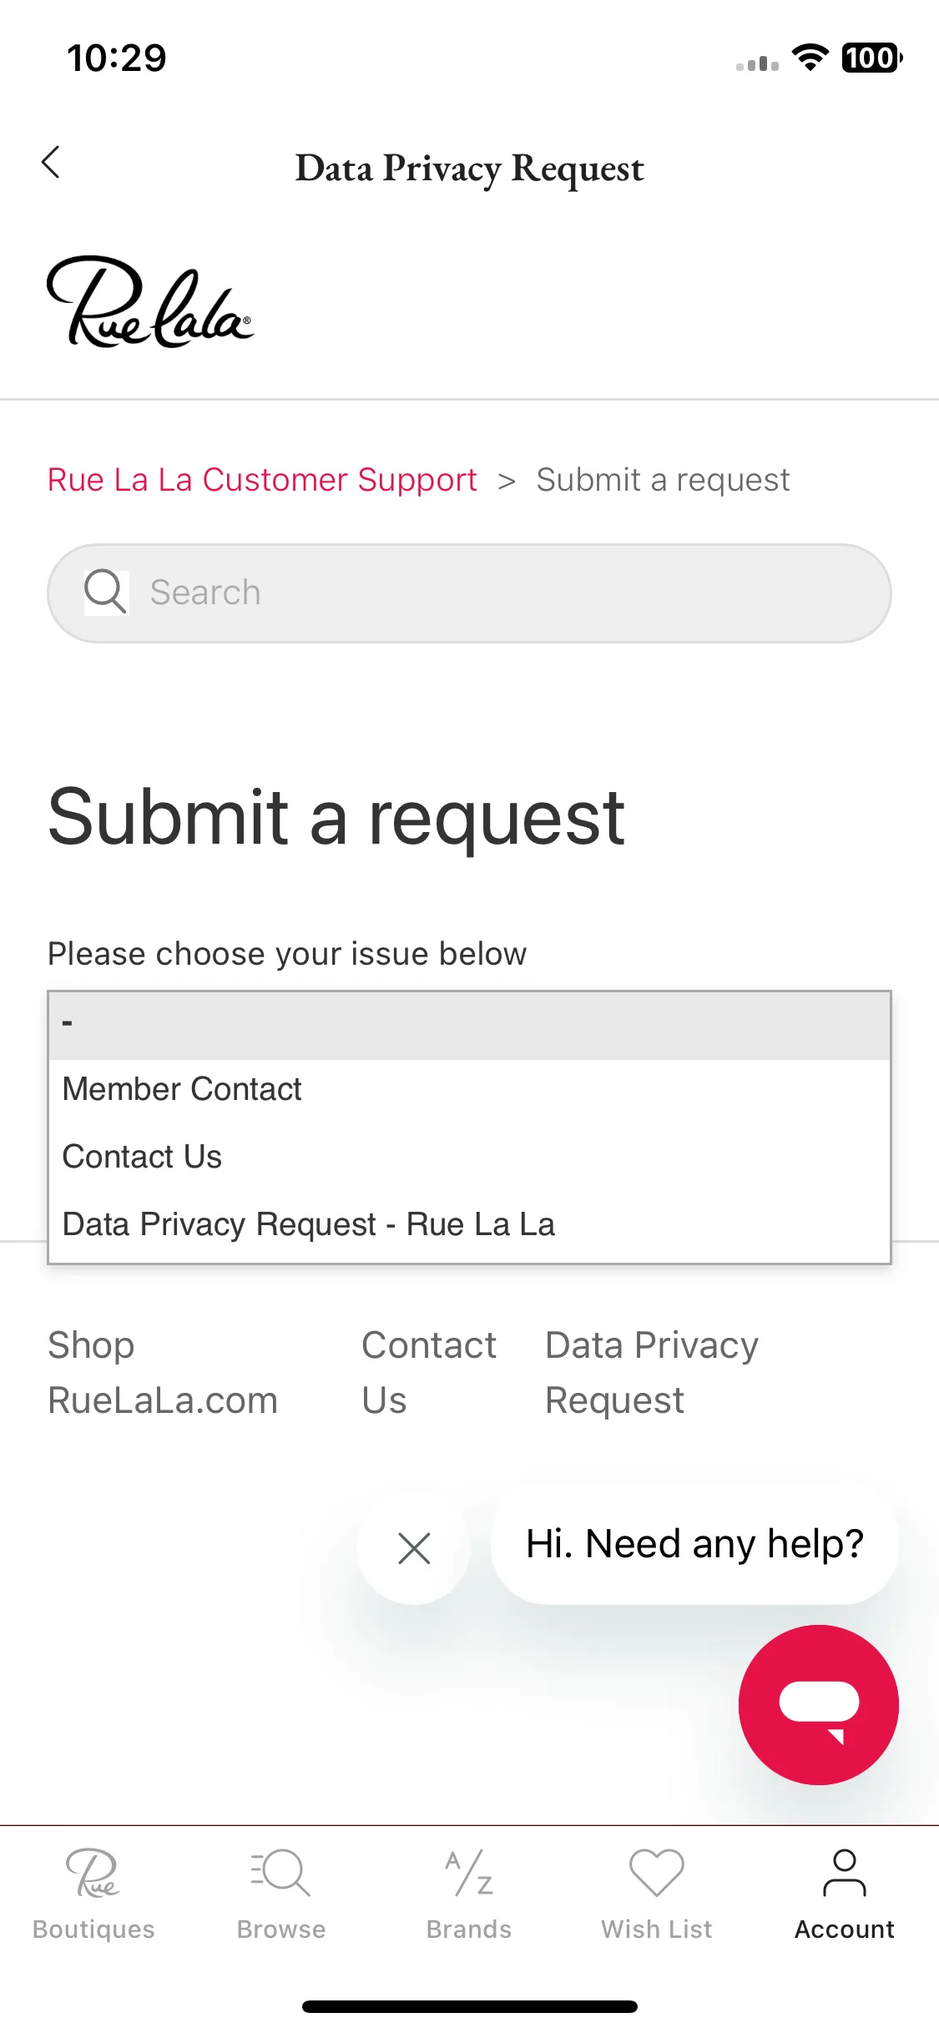Tap the back arrow icon
Image resolution: width=939 pixels, height=2033 pixels.
tap(51, 163)
